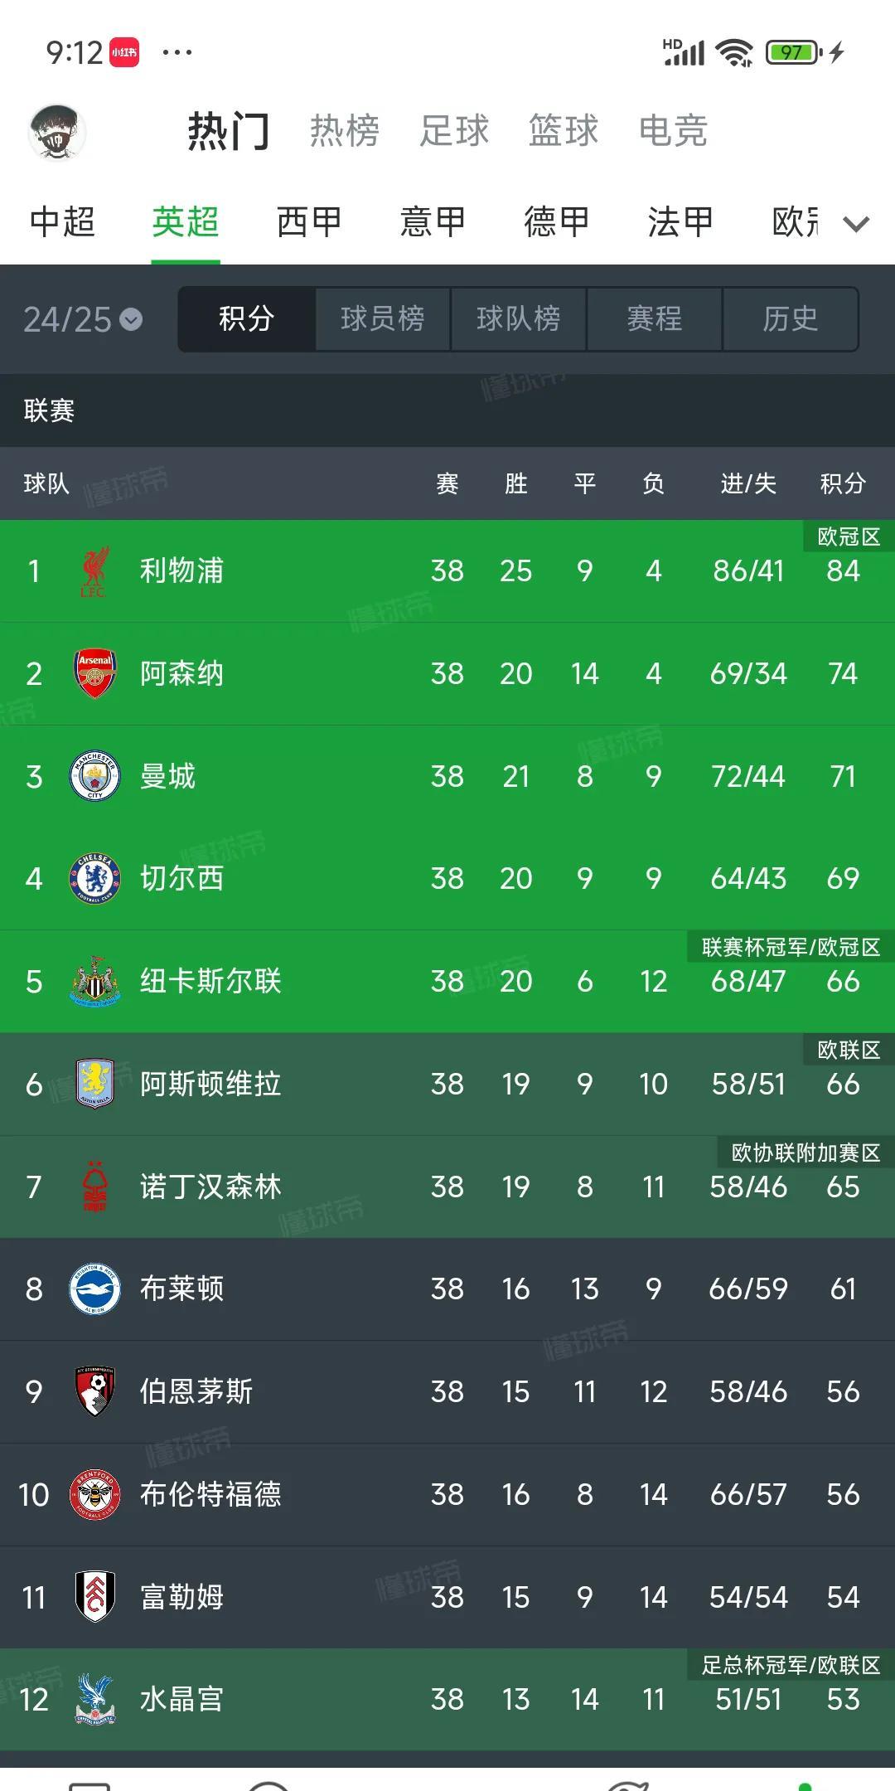Tap the 小红书 notification icon in status bar
This screenshot has height=1791, width=895.
pos(125,53)
